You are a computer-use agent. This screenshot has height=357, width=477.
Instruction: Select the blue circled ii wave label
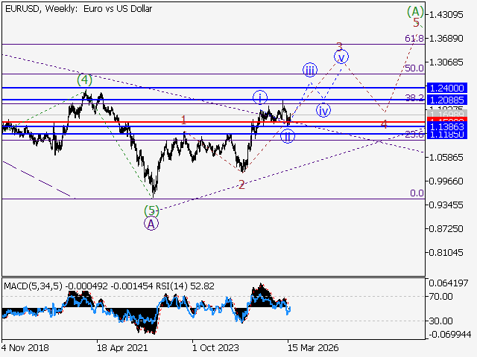point(288,136)
